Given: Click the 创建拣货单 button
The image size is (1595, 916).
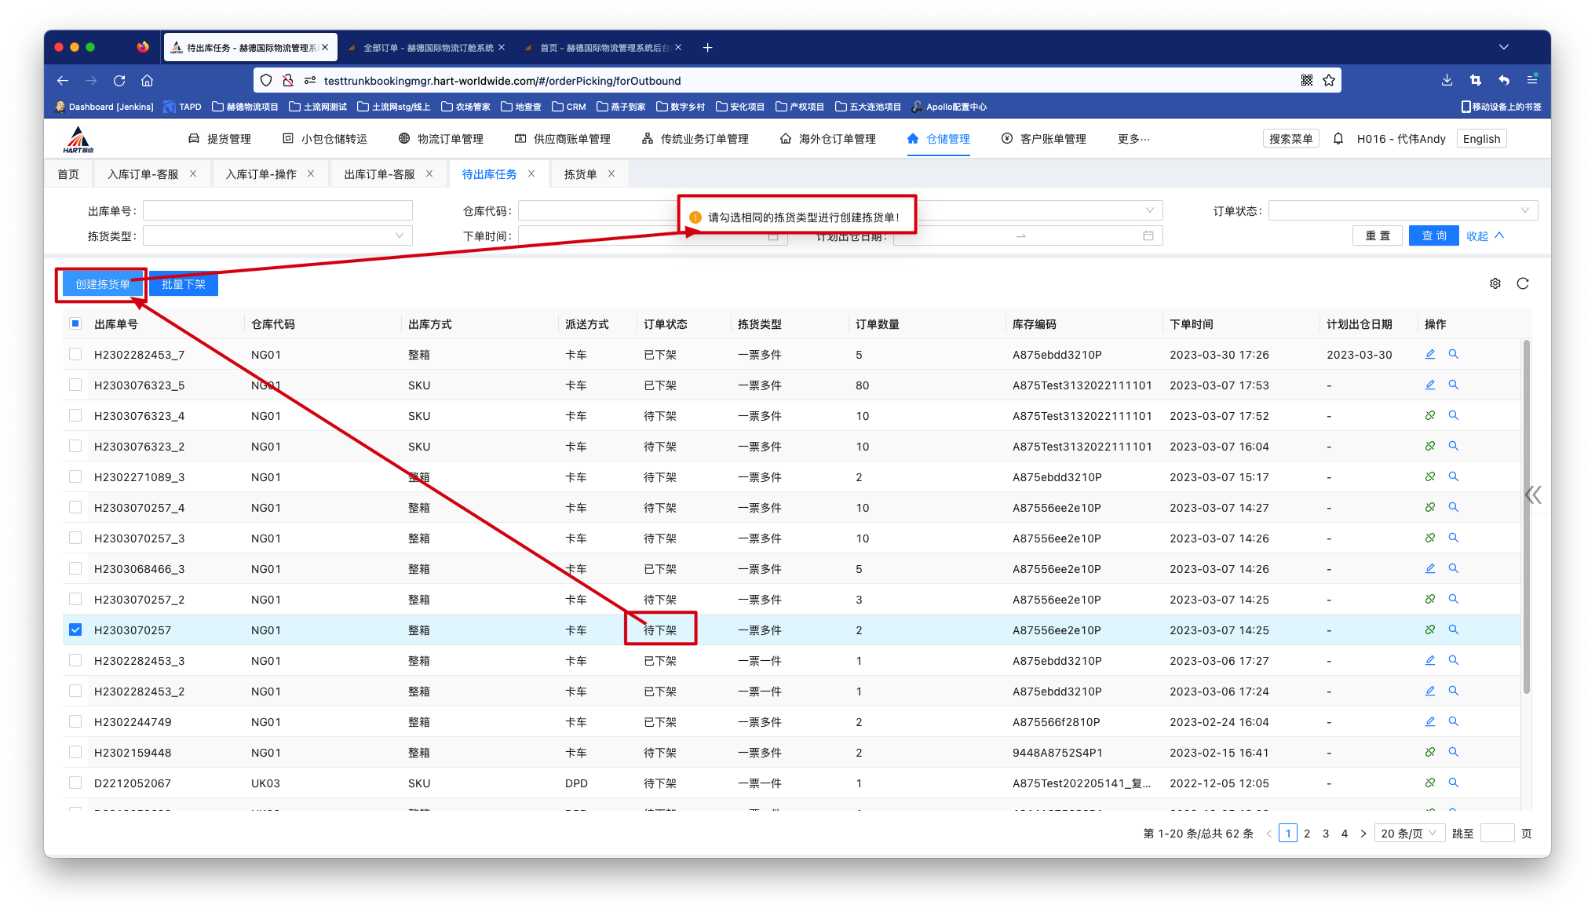Looking at the screenshot, I should (x=102, y=284).
